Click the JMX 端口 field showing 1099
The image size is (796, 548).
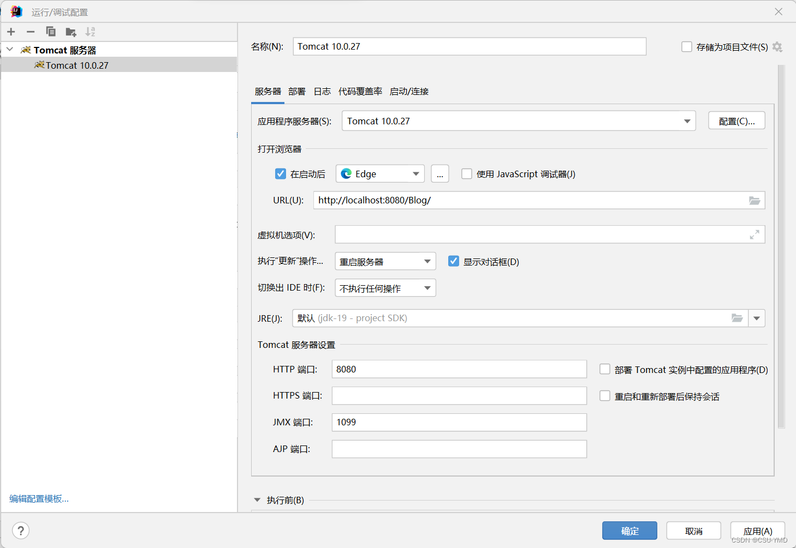459,422
